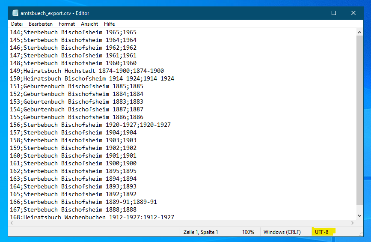
Task: Minimize the Editor window
Action: [x=314, y=13]
